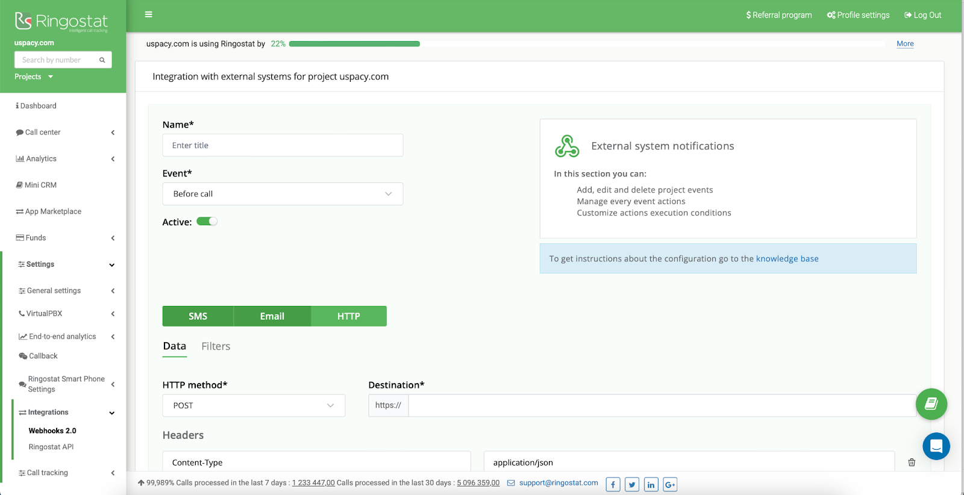Screen dimensions: 964x495
Task: Switch to the Email tab
Action: (272, 316)
